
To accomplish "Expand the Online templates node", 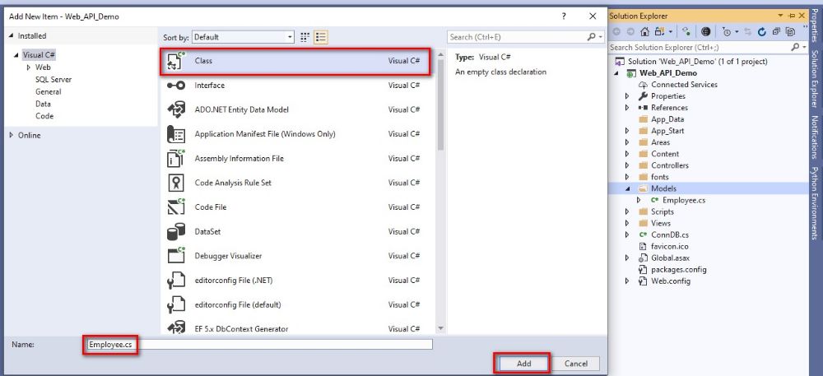I will point(12,135).
